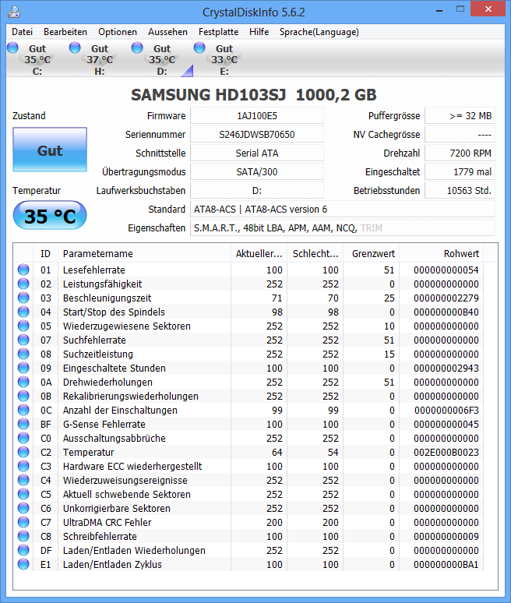511x603 pixels.
Task: Click status orb for Aktuell schwebende Sektoren
Action: click(x=23, y=494)
